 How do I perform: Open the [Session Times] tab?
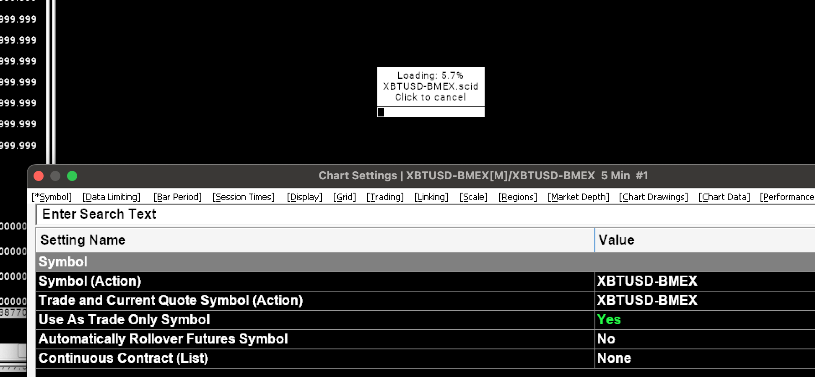(x=243, y=197)
